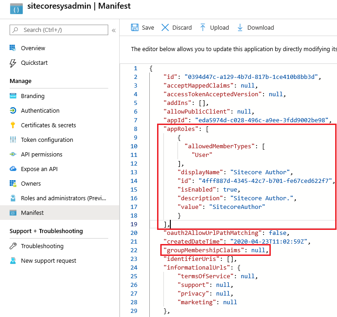Click the Download arrow icon

(x=240, y=27)
